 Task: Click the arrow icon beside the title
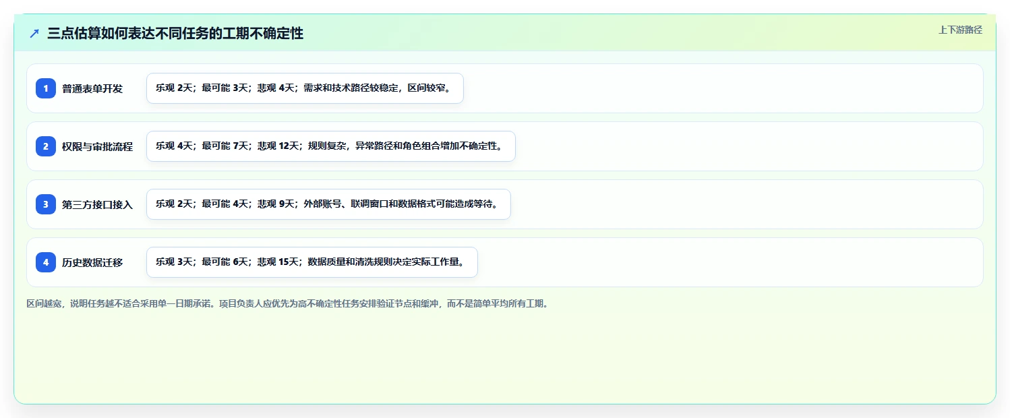(x=34, y=34)
